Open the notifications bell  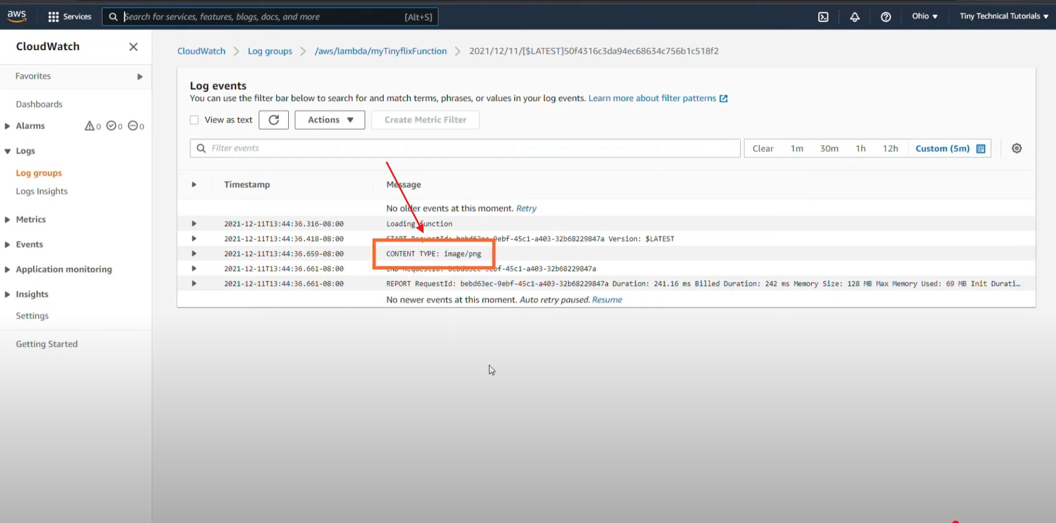[854, 17]
